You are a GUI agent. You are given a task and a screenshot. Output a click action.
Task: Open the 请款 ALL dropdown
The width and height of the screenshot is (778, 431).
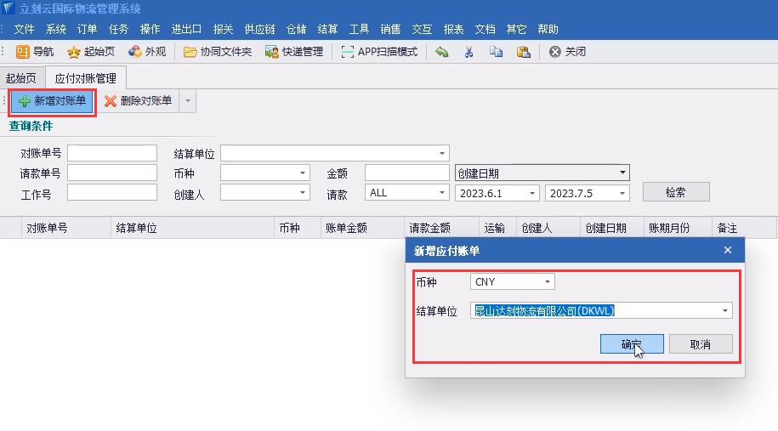[x=441, y=192]
